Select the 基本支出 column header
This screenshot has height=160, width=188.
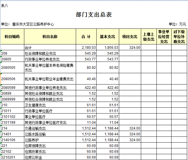click(x=108, y=37)
